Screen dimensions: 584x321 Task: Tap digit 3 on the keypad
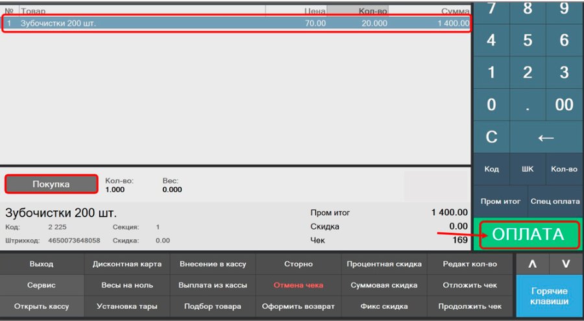click(x=565, y=72)
